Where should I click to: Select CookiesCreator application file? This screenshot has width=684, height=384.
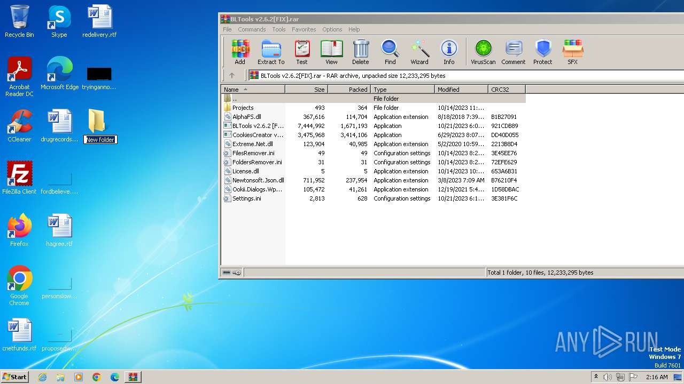374,135
